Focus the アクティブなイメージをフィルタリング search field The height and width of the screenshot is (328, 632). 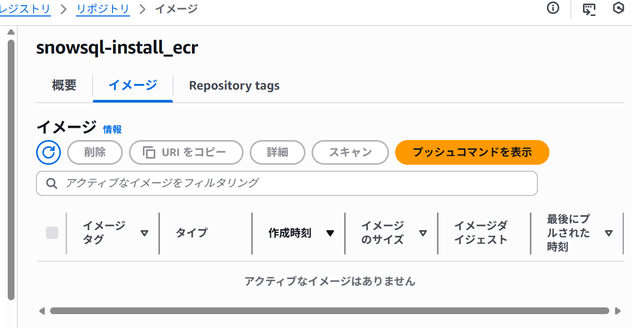(x=294, y=183)
